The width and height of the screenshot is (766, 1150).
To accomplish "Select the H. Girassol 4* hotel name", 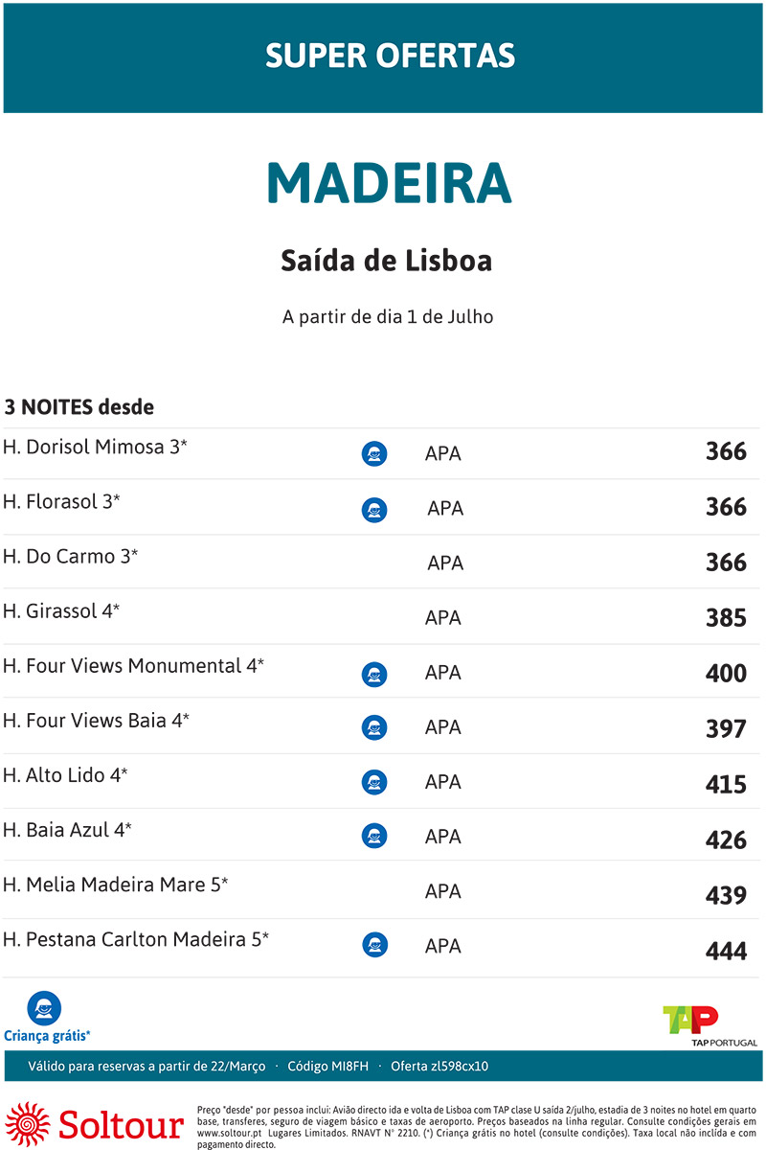I will coord(61,610).
